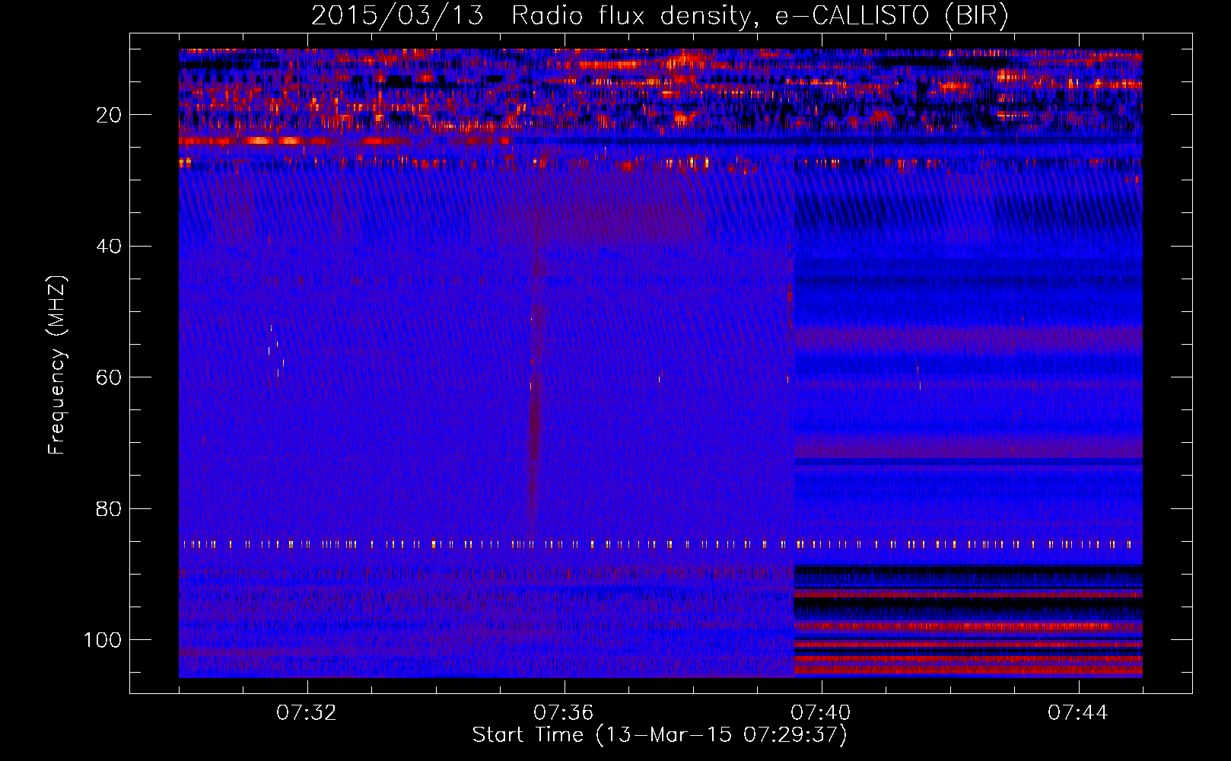Click the time tick label '07:32'
The image size is (1231, 761).
(x=307, y=713)
